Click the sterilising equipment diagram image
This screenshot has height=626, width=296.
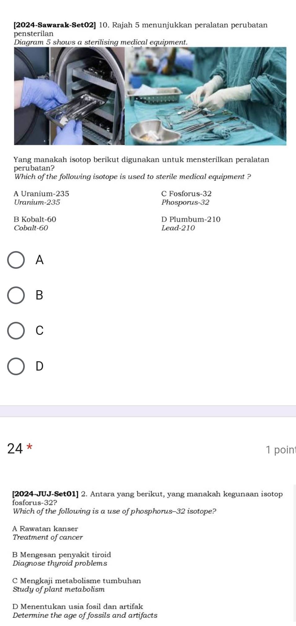pyautogui.click(x=151, y=96)
